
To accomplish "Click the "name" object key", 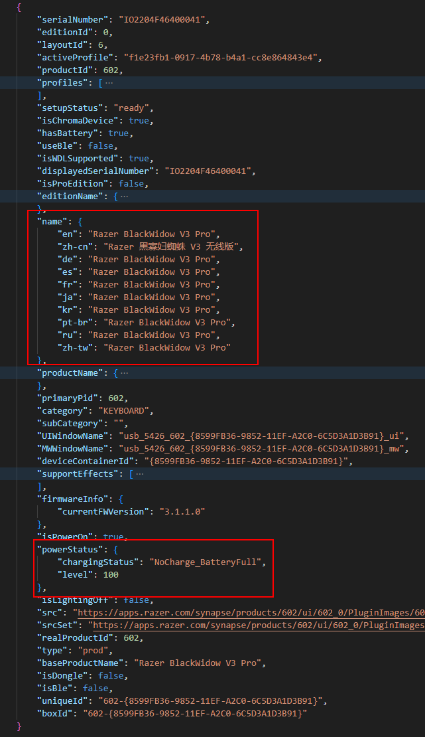I will (x=52, y=221).
